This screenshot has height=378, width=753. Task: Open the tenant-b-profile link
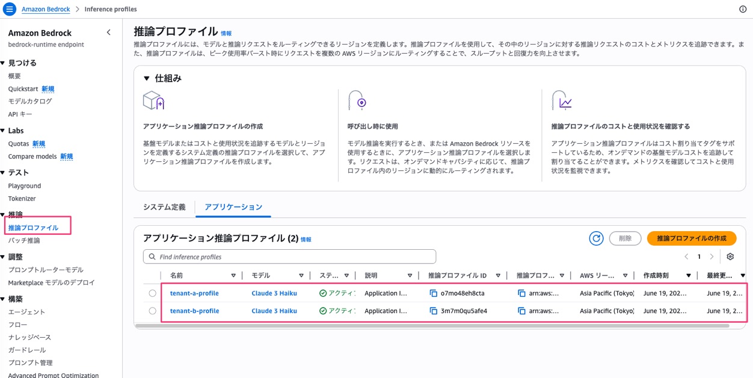pyautogui.click(x=194, y=311)
